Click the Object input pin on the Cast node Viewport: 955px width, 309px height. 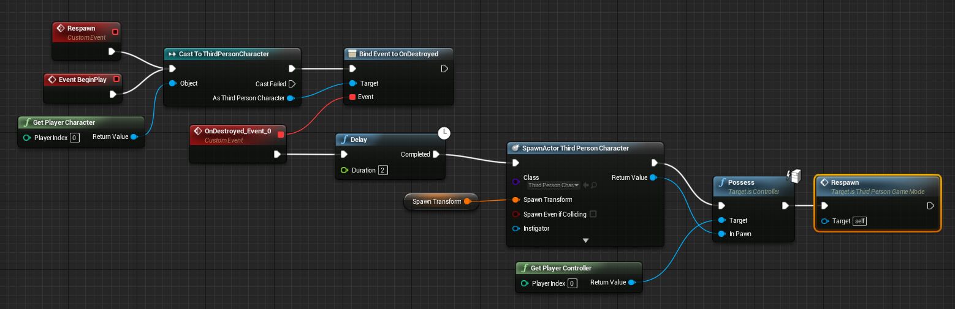coord(173,83)
